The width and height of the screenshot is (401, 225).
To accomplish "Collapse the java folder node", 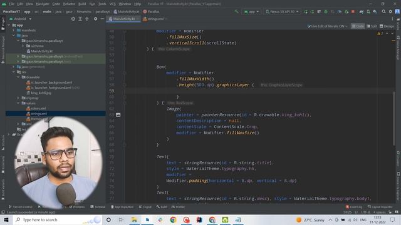I will pyautogui.click(x=14, y=36).
